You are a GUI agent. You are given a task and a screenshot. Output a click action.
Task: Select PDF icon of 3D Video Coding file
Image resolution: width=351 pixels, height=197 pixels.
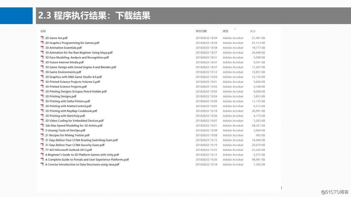pos(43,121)
